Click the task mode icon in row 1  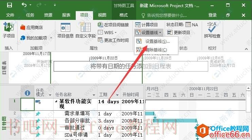point(38,102)
